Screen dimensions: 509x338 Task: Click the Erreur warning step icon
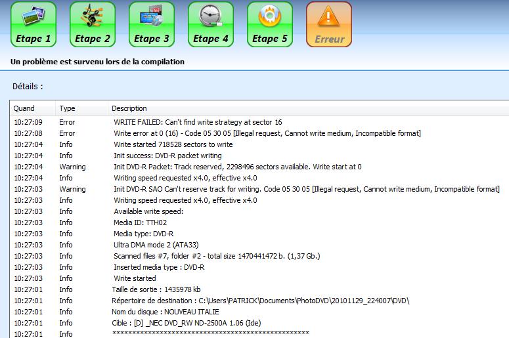(x=329, y=24)
